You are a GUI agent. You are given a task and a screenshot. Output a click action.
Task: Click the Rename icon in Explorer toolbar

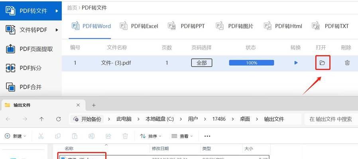91,136
